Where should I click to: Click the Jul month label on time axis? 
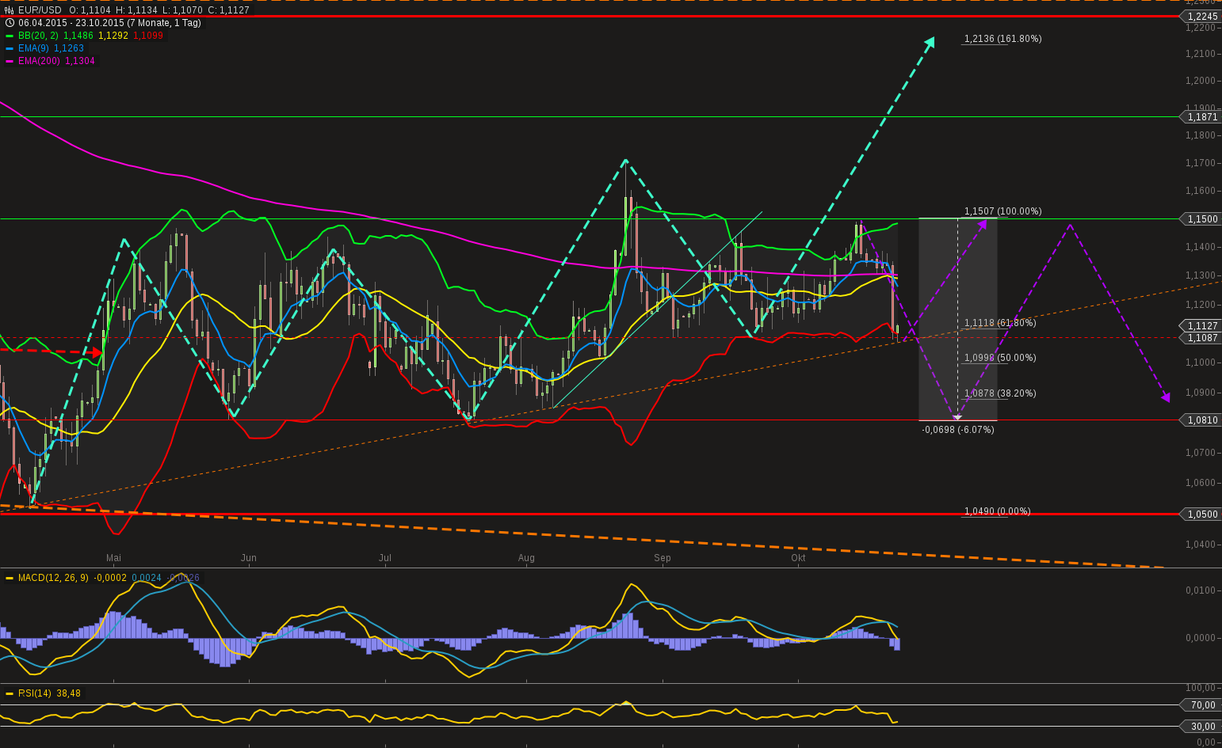point(385,558)
